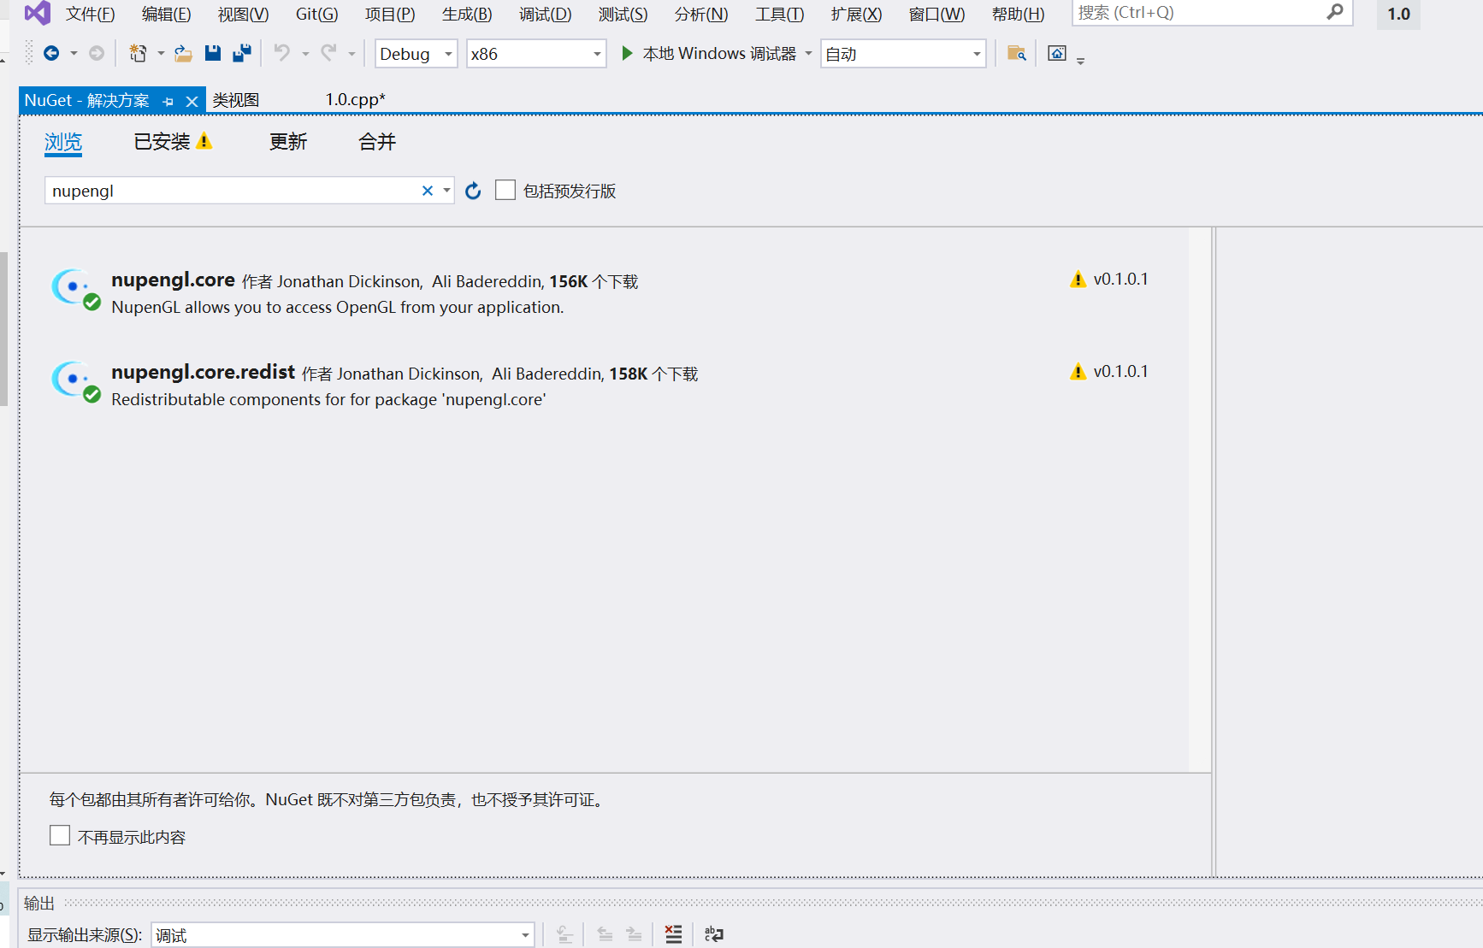Clear all output with the clear-list icon
The width and height of the screenshot is (1483, 948).
pyautogui.click(x=674, y=934)
